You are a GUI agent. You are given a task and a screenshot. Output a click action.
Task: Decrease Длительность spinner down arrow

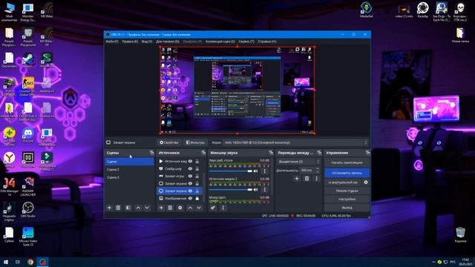[318, 171]
